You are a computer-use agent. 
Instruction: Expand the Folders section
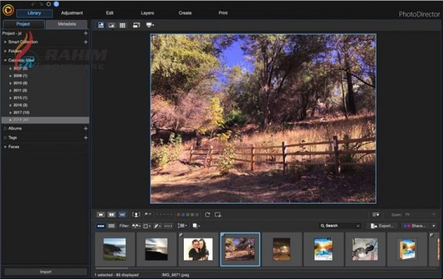(6, 51)
